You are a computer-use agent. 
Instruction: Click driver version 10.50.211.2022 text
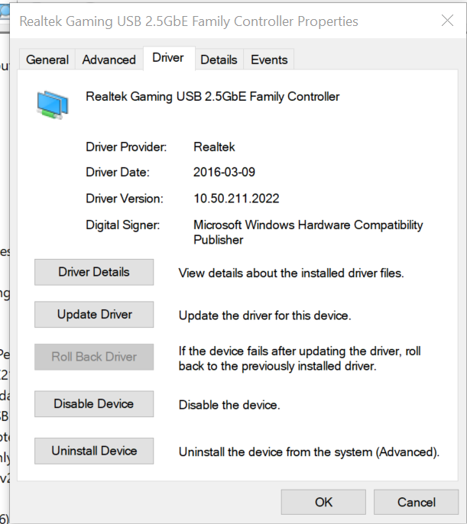236,199
